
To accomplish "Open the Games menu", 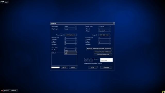I will tap(13, 91).
